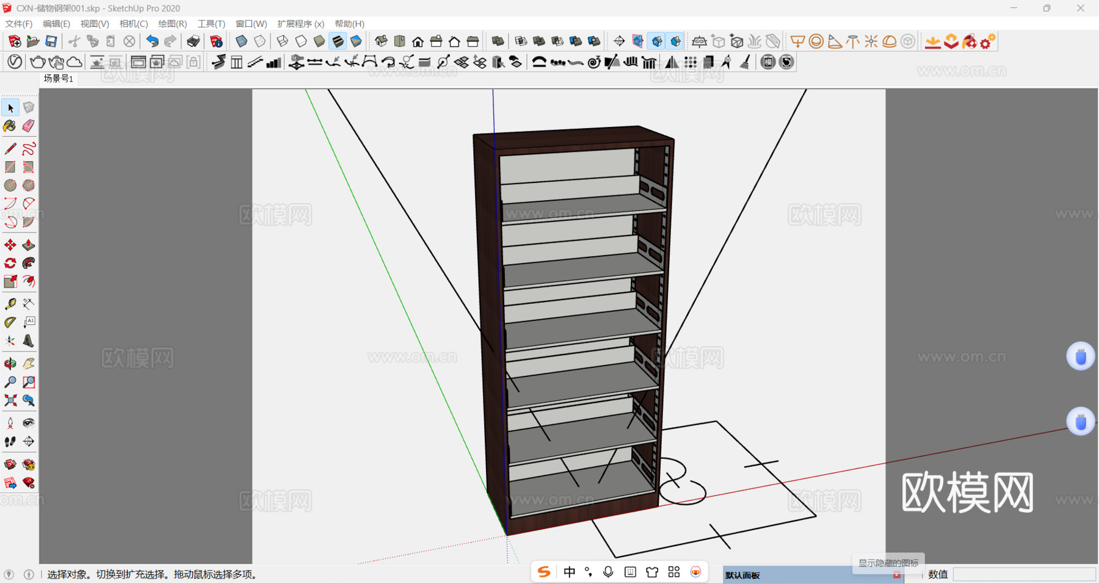Switch to Wireframe face style
Viewport: 1099px width, 584px height.
pyautogui.click(x=282, y=41)
